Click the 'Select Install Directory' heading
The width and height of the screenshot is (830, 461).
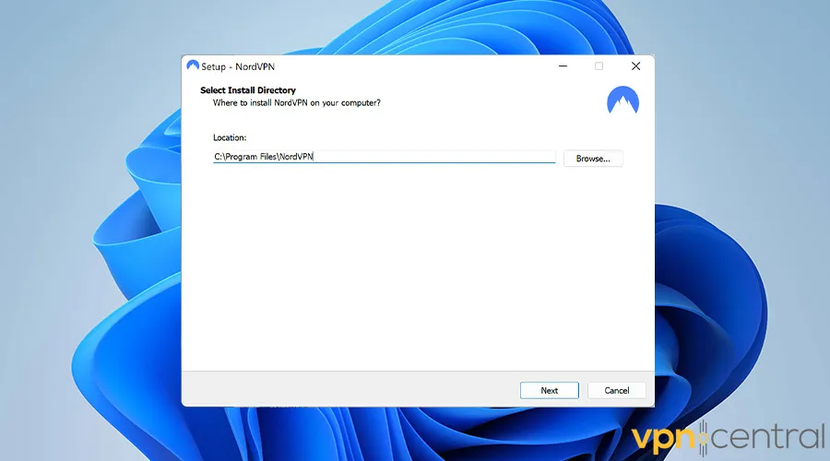(248, 90)
